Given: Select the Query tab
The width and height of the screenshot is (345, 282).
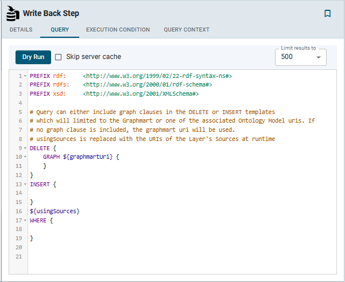Looking at the screenshot, I should (x=59, y=30).
